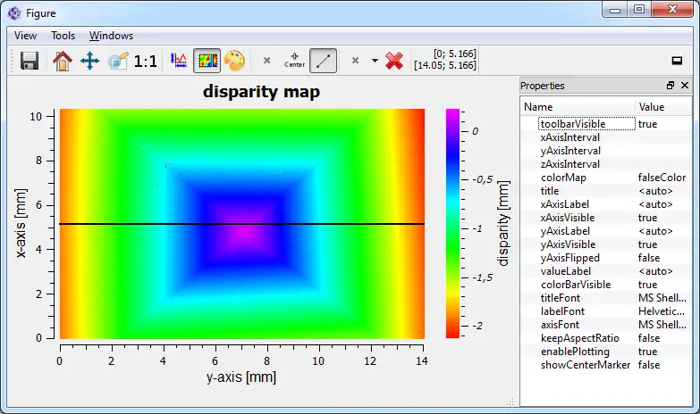Screen dimensions: 700x414
Task: Click the 'disparity [mm]' color bar label
Action: (x=503, y=223)
